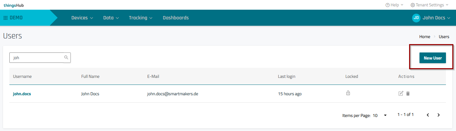Screen dimensions: 456x131
Task: Open the john.docs username link
Action: [x=22, y=94]
